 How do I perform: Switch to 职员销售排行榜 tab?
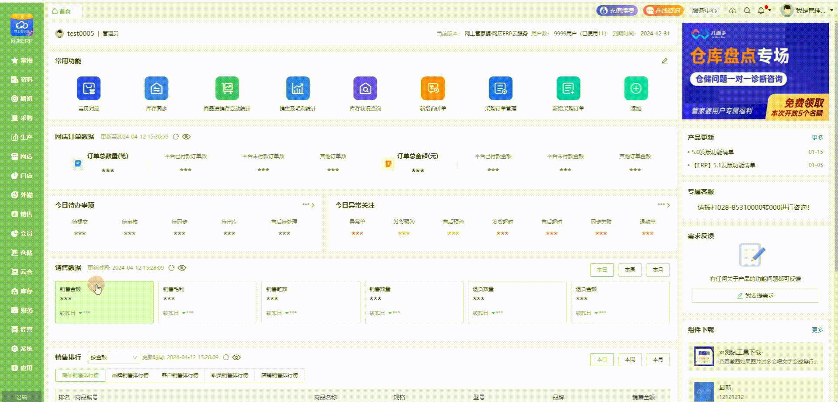click(x=230, y=375)
